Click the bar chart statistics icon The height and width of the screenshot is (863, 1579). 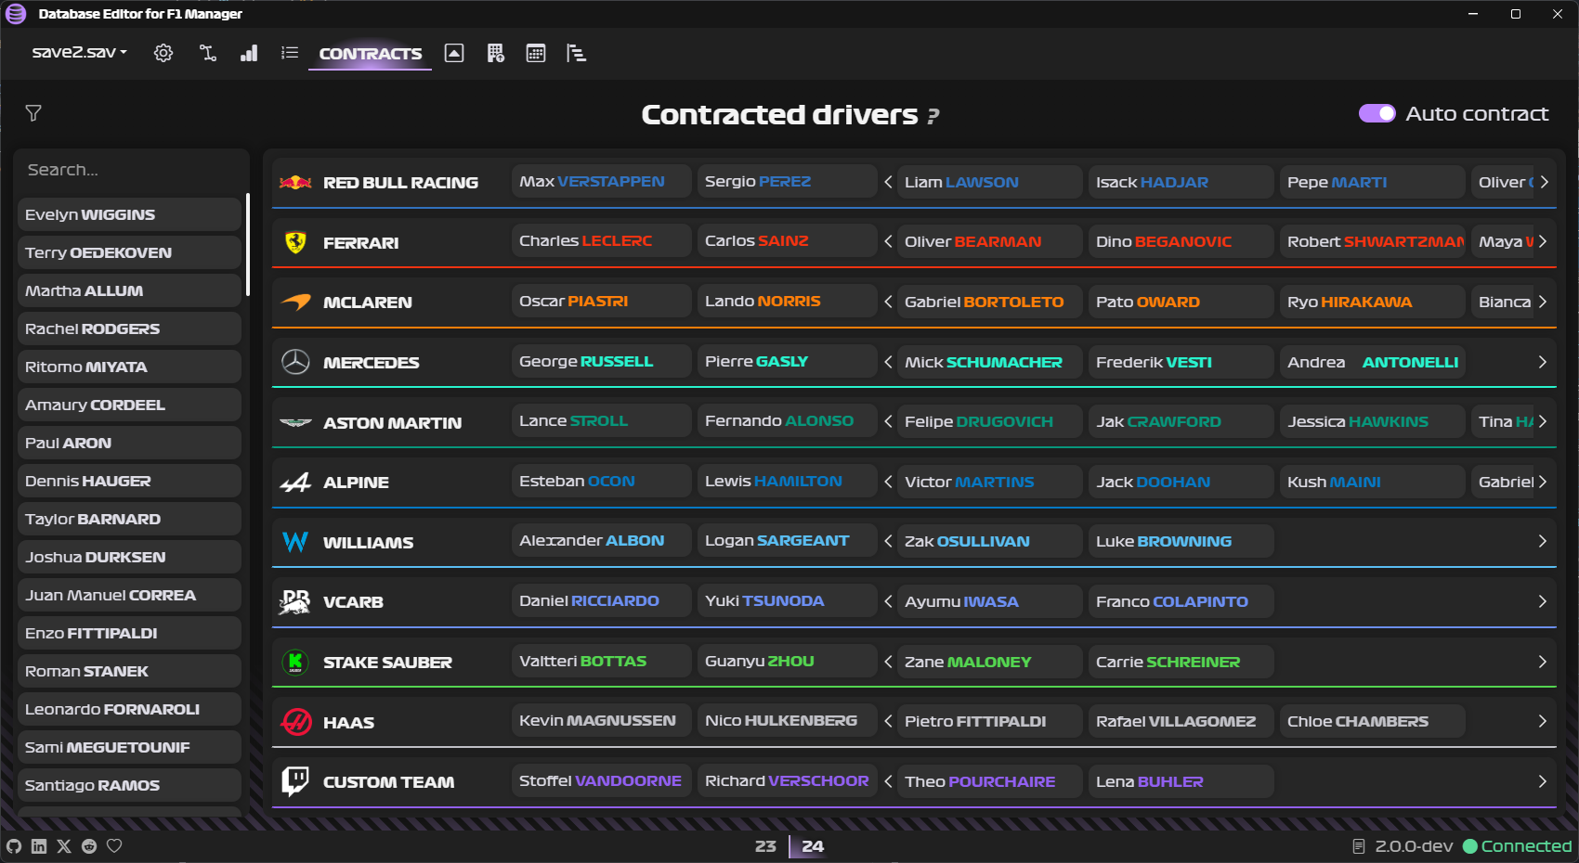pyautogui.click(x=249, y=53)
